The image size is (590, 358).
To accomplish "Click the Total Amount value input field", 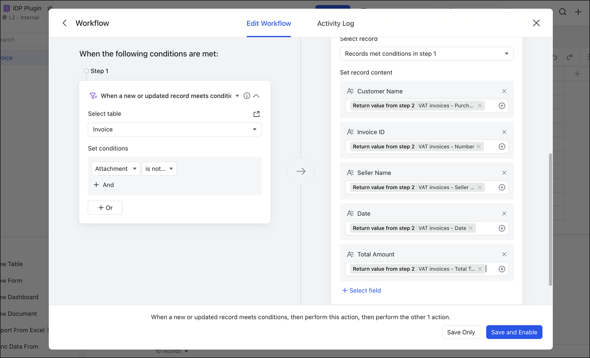I will (490, 269).
